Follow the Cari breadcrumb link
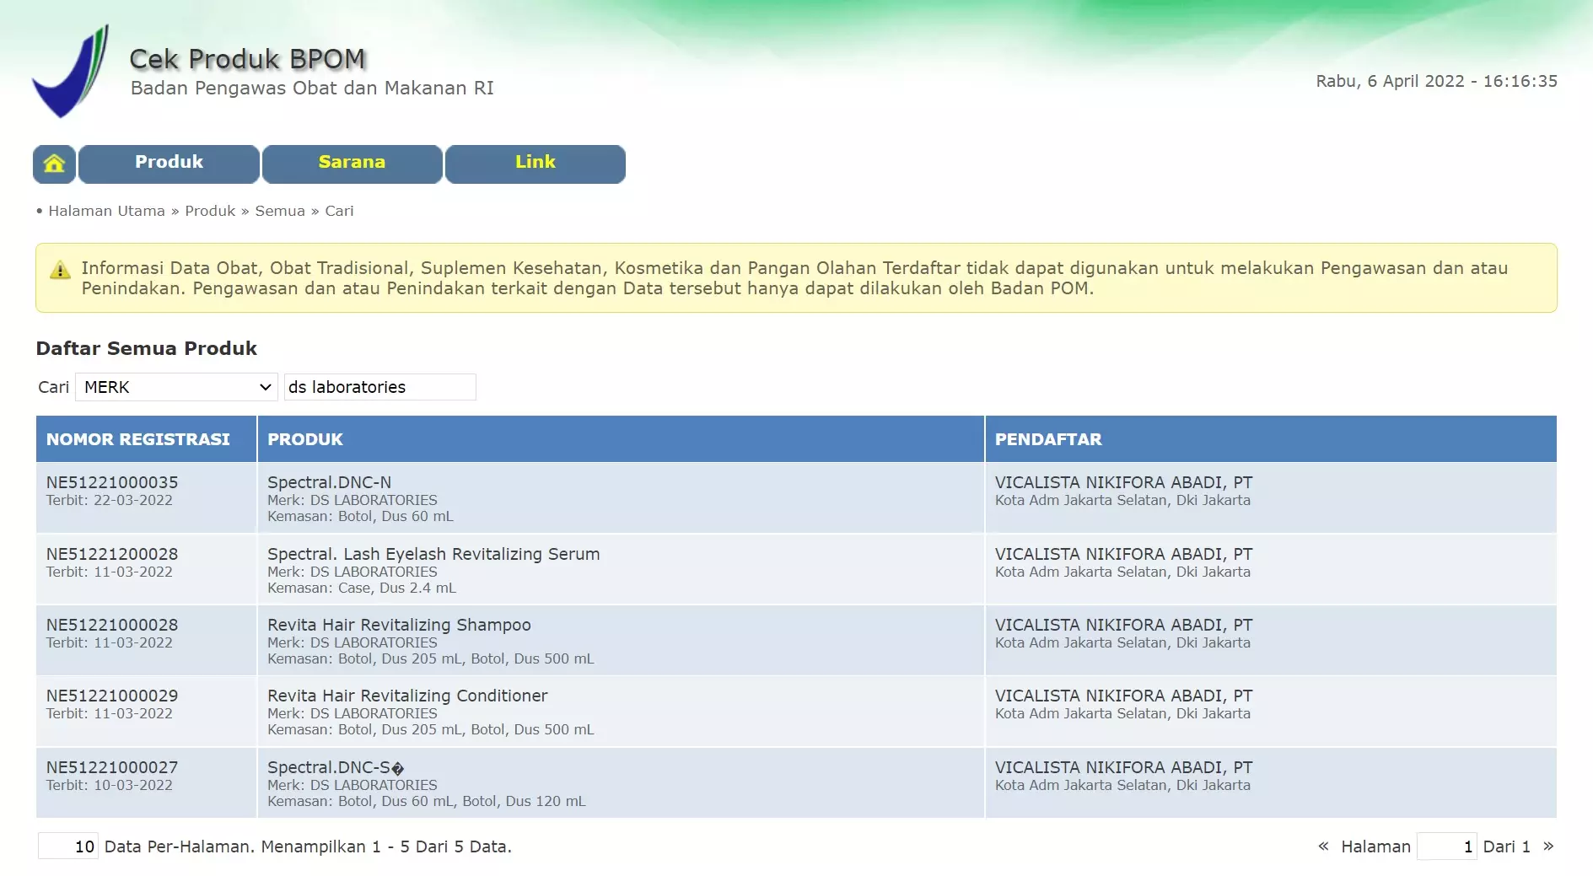 coord(339,211)
